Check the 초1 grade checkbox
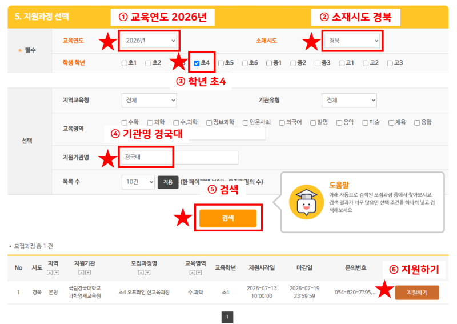This screenshot has width=457, height=324. 125,63
